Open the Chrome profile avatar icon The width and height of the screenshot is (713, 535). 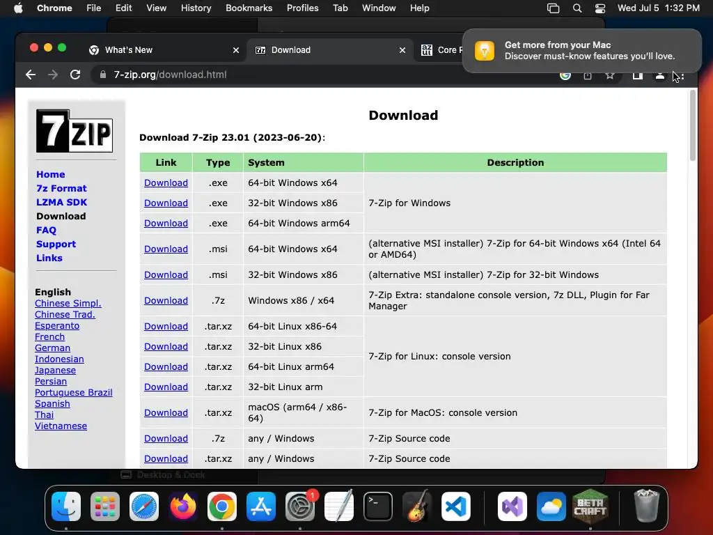pyautogui.click(x=659, y=75)
